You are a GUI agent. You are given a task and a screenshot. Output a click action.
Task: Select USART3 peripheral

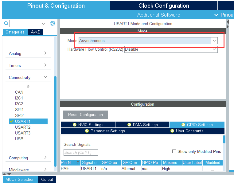coord(23,133)
